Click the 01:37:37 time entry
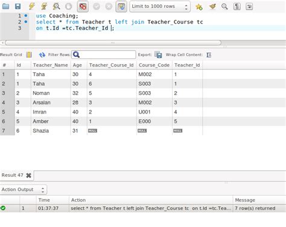 (48, 208)
